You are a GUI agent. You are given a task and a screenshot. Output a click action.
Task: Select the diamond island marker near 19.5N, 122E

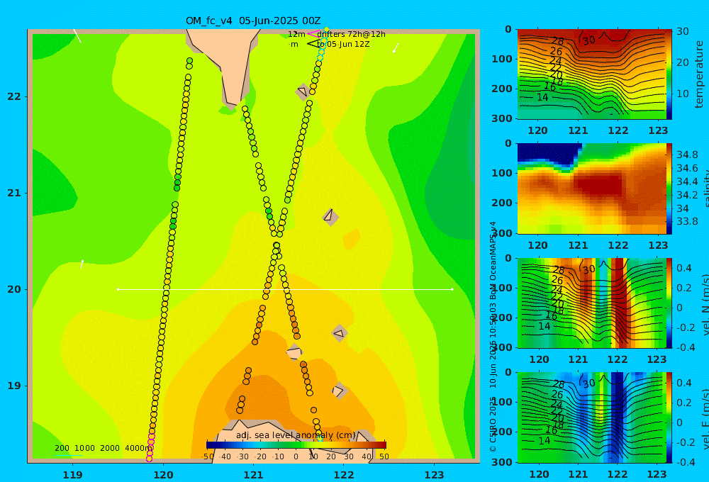coord(339,334)
